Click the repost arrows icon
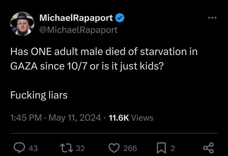The image size is (228, 156). (x=67, y=148)
